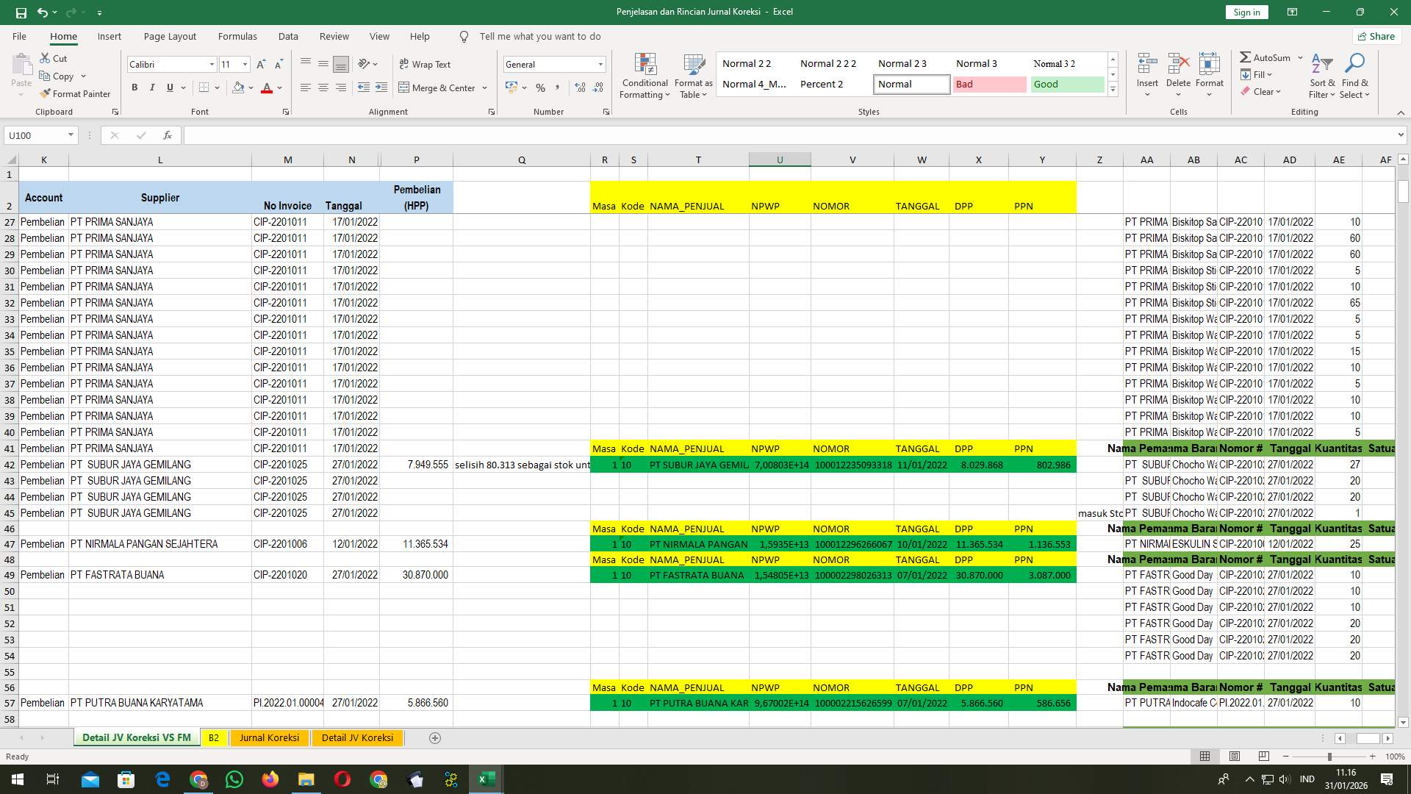Open Conditional Formatting options
Image resolution: width=1411 pixels, height=794 pixels.
pos(645,76)
